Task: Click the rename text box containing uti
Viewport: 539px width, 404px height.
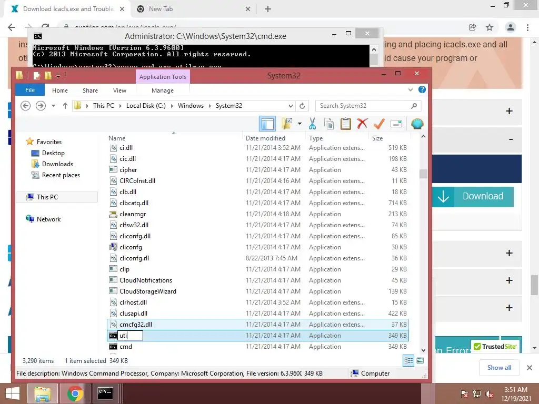Action: 131,336
